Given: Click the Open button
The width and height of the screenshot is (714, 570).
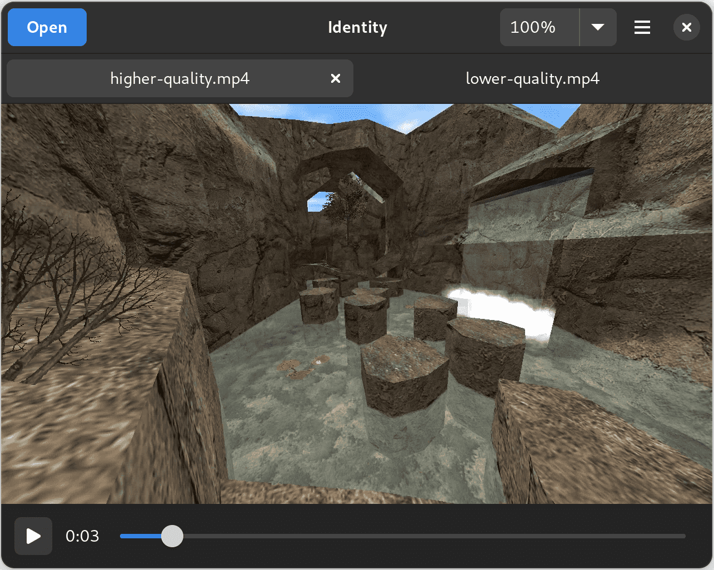Looking at the screenshot, I should pos(47,27).
